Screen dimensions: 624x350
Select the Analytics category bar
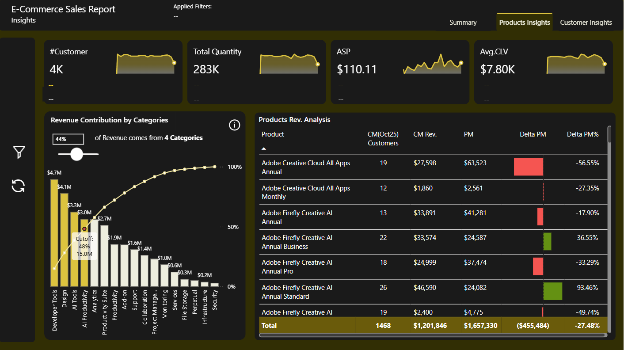point(94,253)
